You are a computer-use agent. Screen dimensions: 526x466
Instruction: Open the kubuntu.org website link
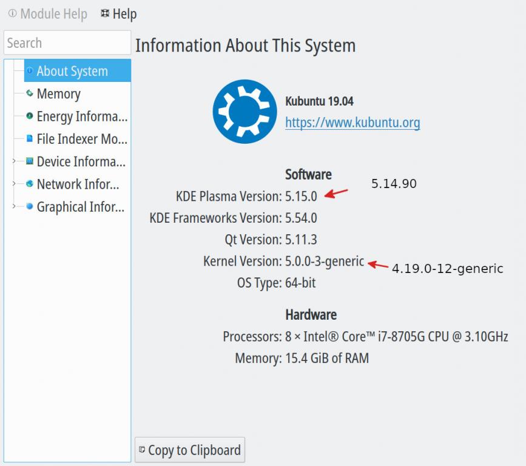[x=352, y=123]
